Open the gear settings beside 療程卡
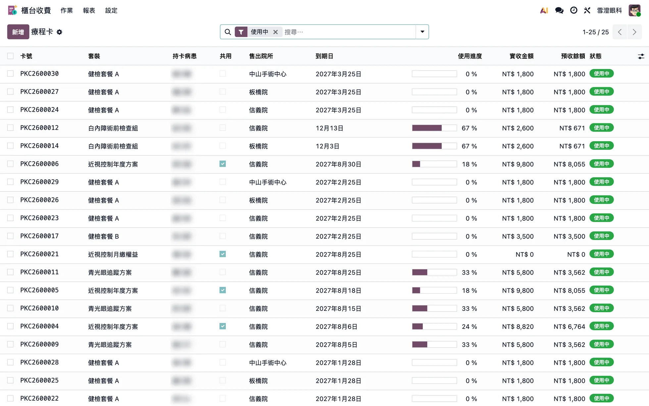Viewport: 649px width, 406px height. [59, 32]
